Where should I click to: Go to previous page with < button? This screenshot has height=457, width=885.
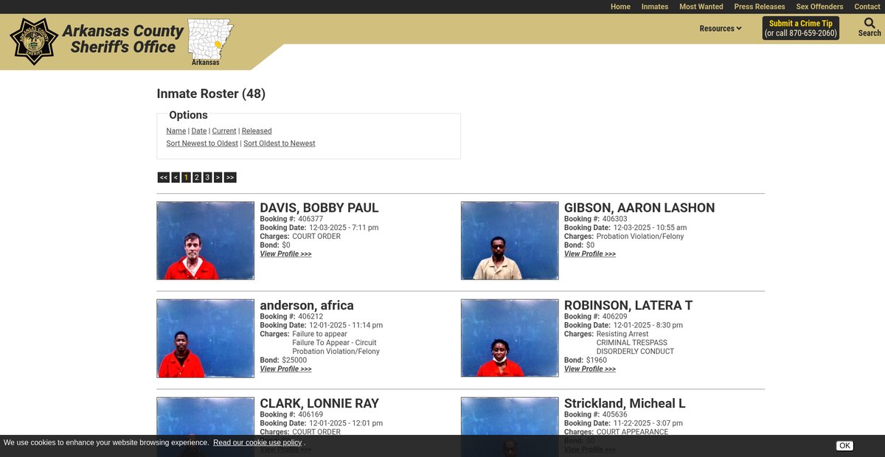176,178
